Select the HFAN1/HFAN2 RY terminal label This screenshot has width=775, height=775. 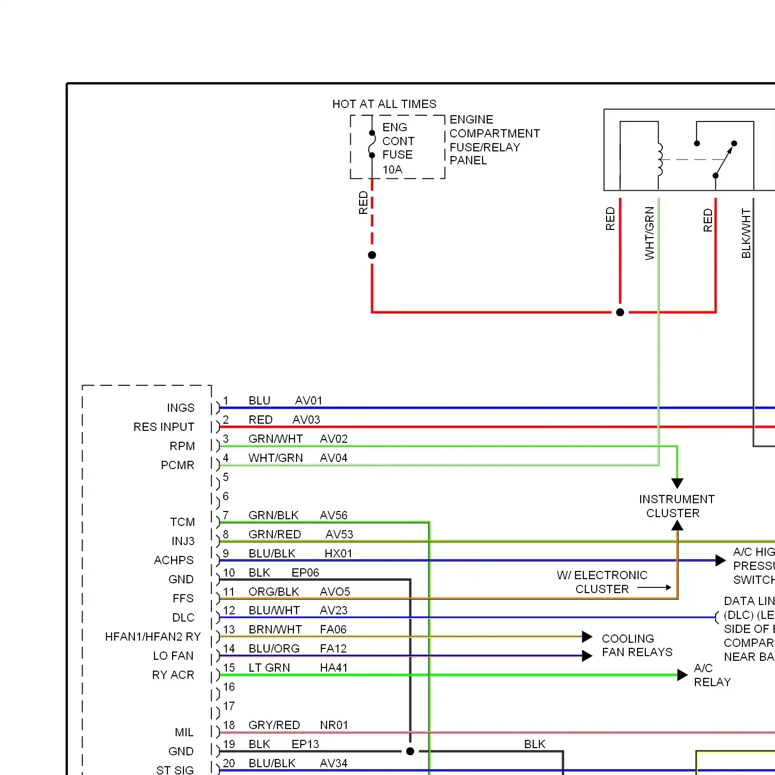coord(153,637)
